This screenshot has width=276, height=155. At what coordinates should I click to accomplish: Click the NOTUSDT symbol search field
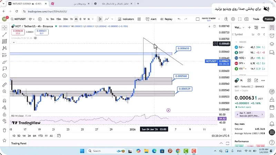(x=18, y=19)
